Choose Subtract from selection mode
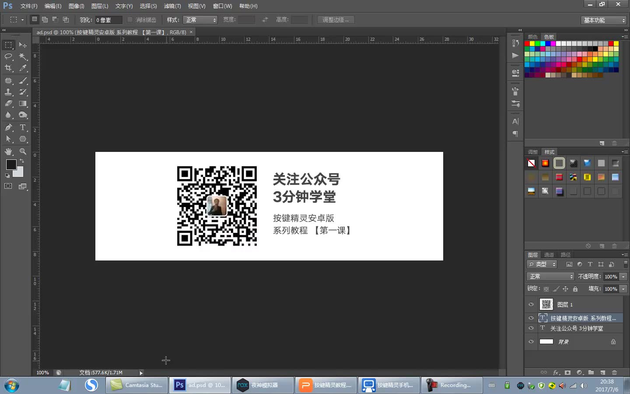The height and width of the screenshot is (394, 630). pos(55,19)
